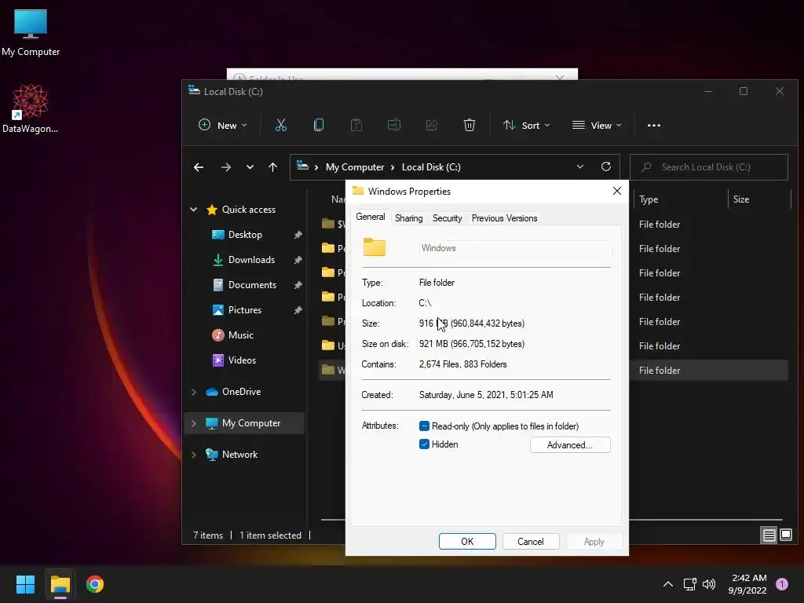This screenshot has width=804, height=603.
Task: Open Advanced attributes dialog
Action: click(570, 445)
